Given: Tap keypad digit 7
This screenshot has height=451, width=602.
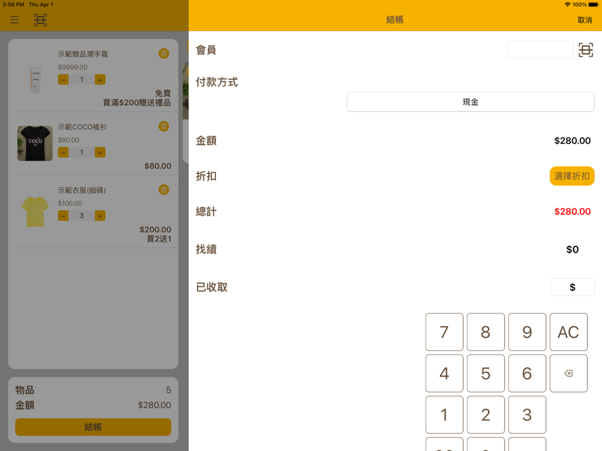Looking at the screenshot, I should [444, 332].
